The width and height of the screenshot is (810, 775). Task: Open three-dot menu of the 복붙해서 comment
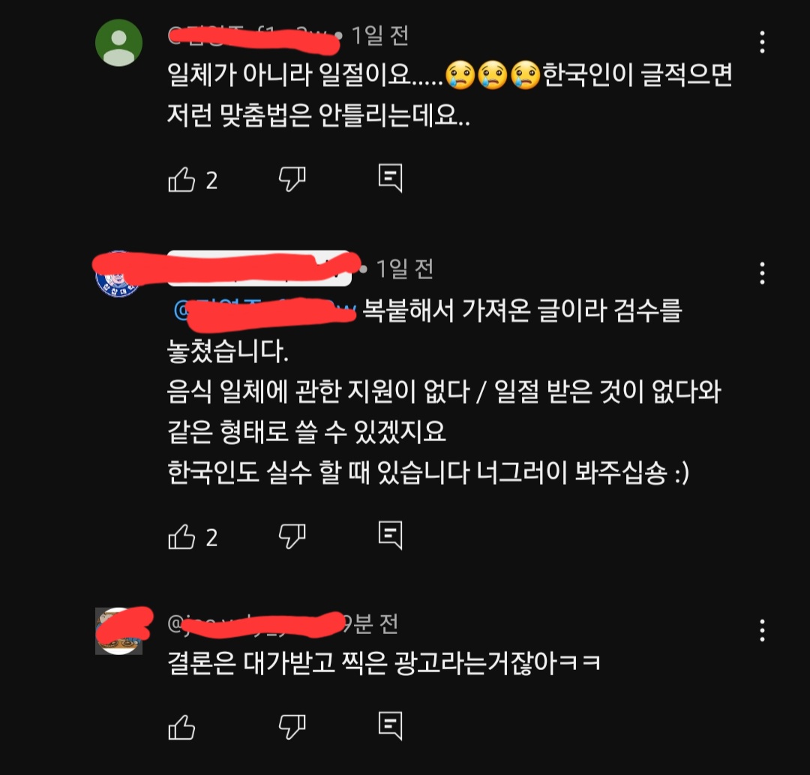[763, 273]
